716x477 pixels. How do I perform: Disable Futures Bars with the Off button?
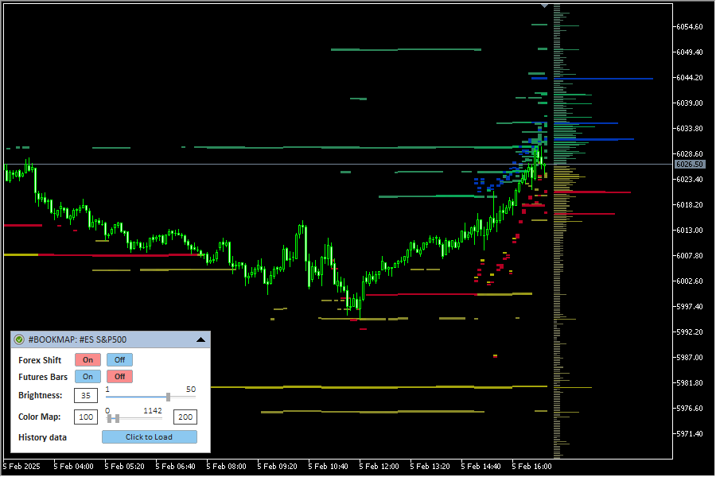pos(119,377)
